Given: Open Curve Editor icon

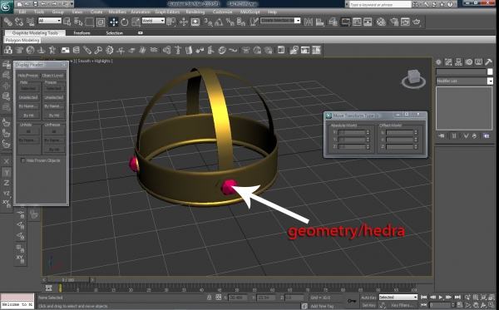Looking at the screenshot, I should click(x=357, y=22).
